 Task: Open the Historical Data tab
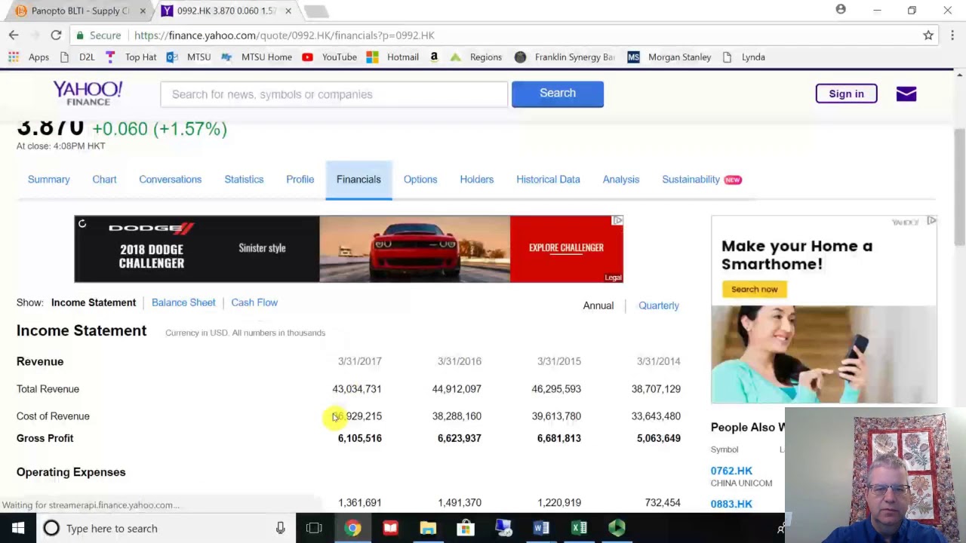[x=548, y=179]
